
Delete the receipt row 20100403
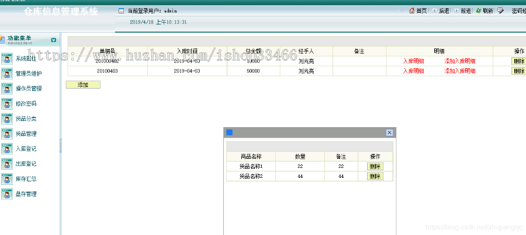tap(518, 71)
